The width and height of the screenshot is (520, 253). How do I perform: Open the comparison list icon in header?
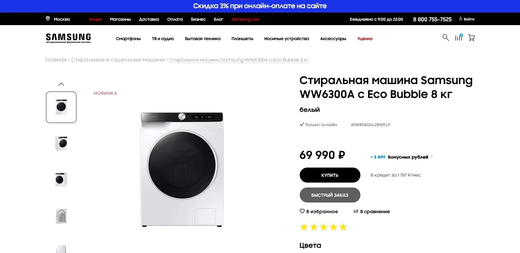pyautogui.click(x=458, y=38)
